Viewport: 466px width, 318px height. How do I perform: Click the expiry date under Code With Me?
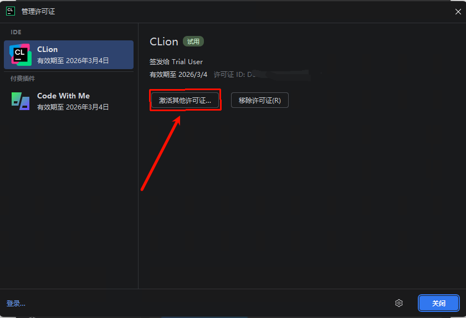73,107
